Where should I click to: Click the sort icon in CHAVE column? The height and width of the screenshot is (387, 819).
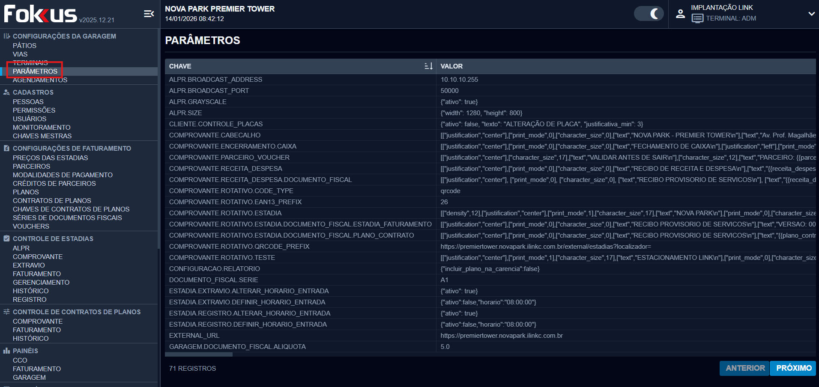click(428, 66)
